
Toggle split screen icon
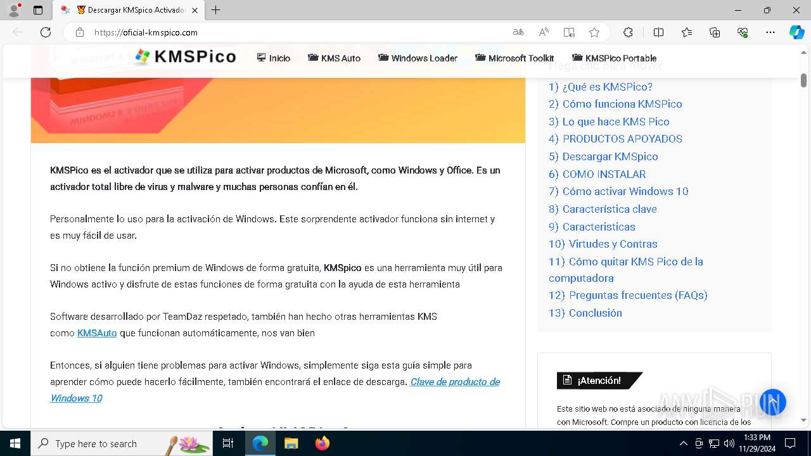658,32
